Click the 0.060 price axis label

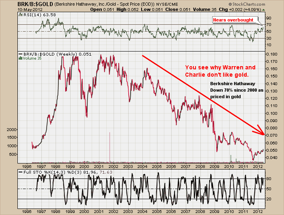click(x=272, y=143)
